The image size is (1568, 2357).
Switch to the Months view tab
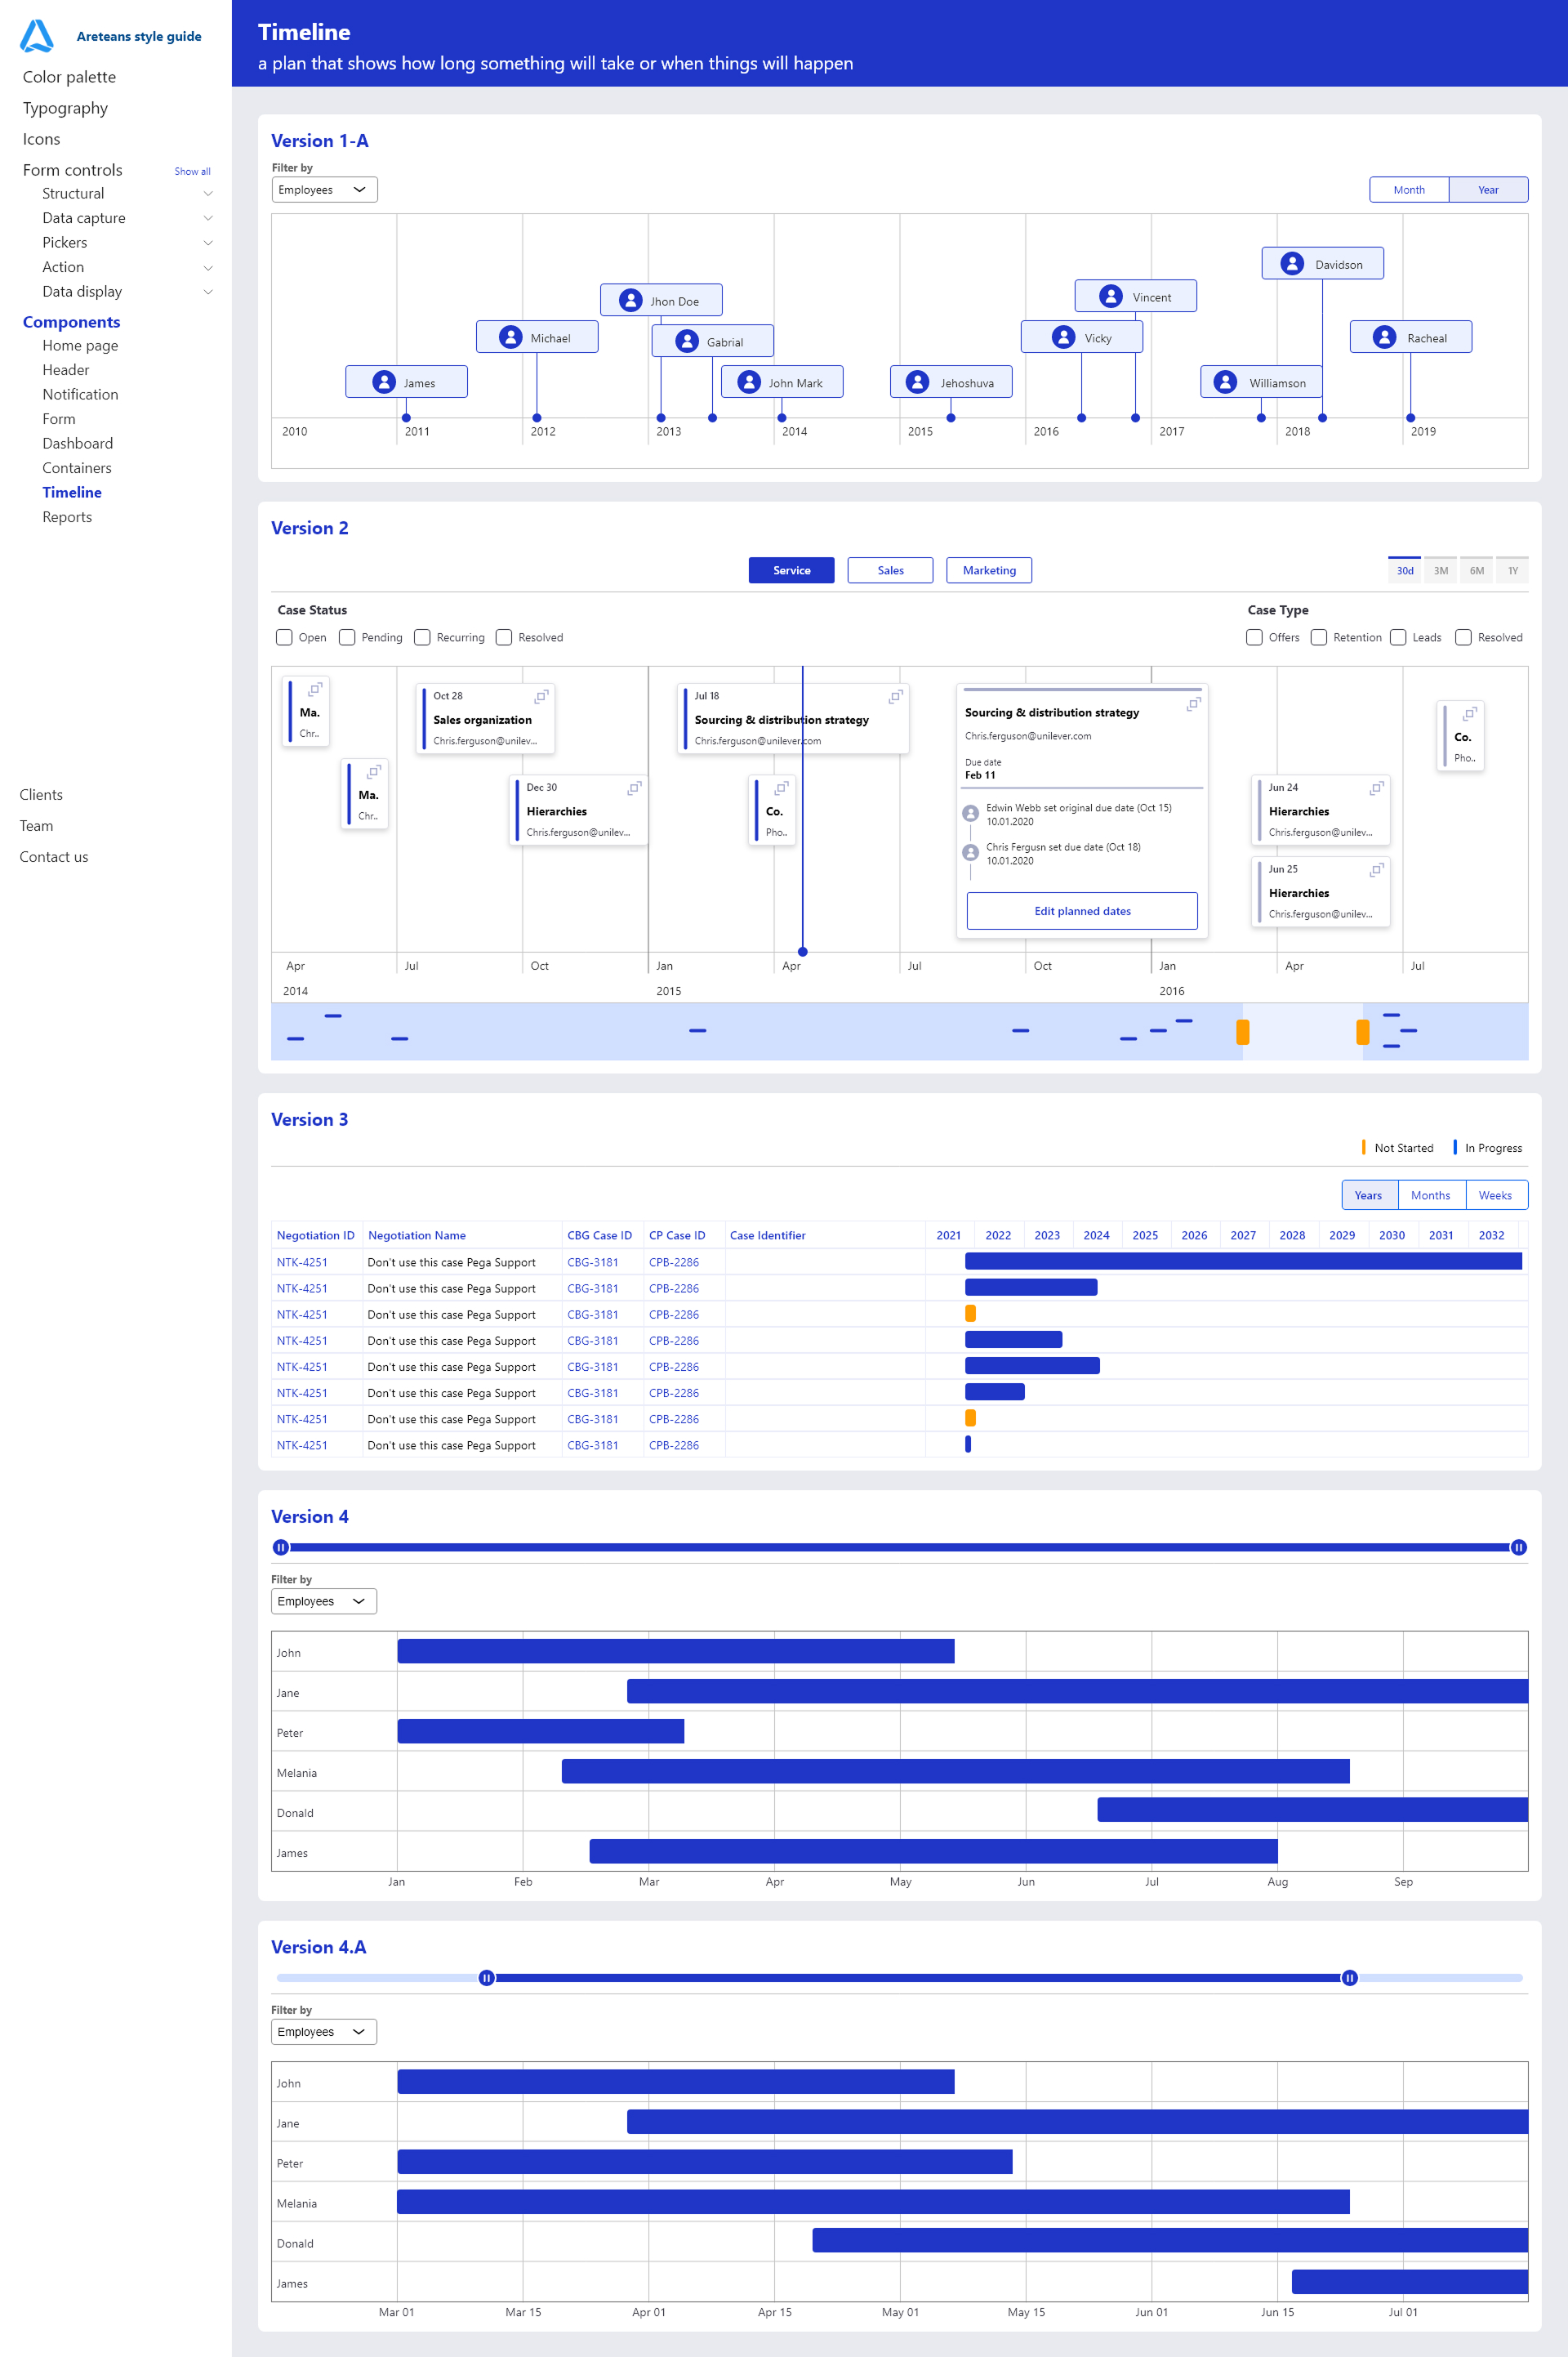pyautogui.click(x=1430, y=1195)
